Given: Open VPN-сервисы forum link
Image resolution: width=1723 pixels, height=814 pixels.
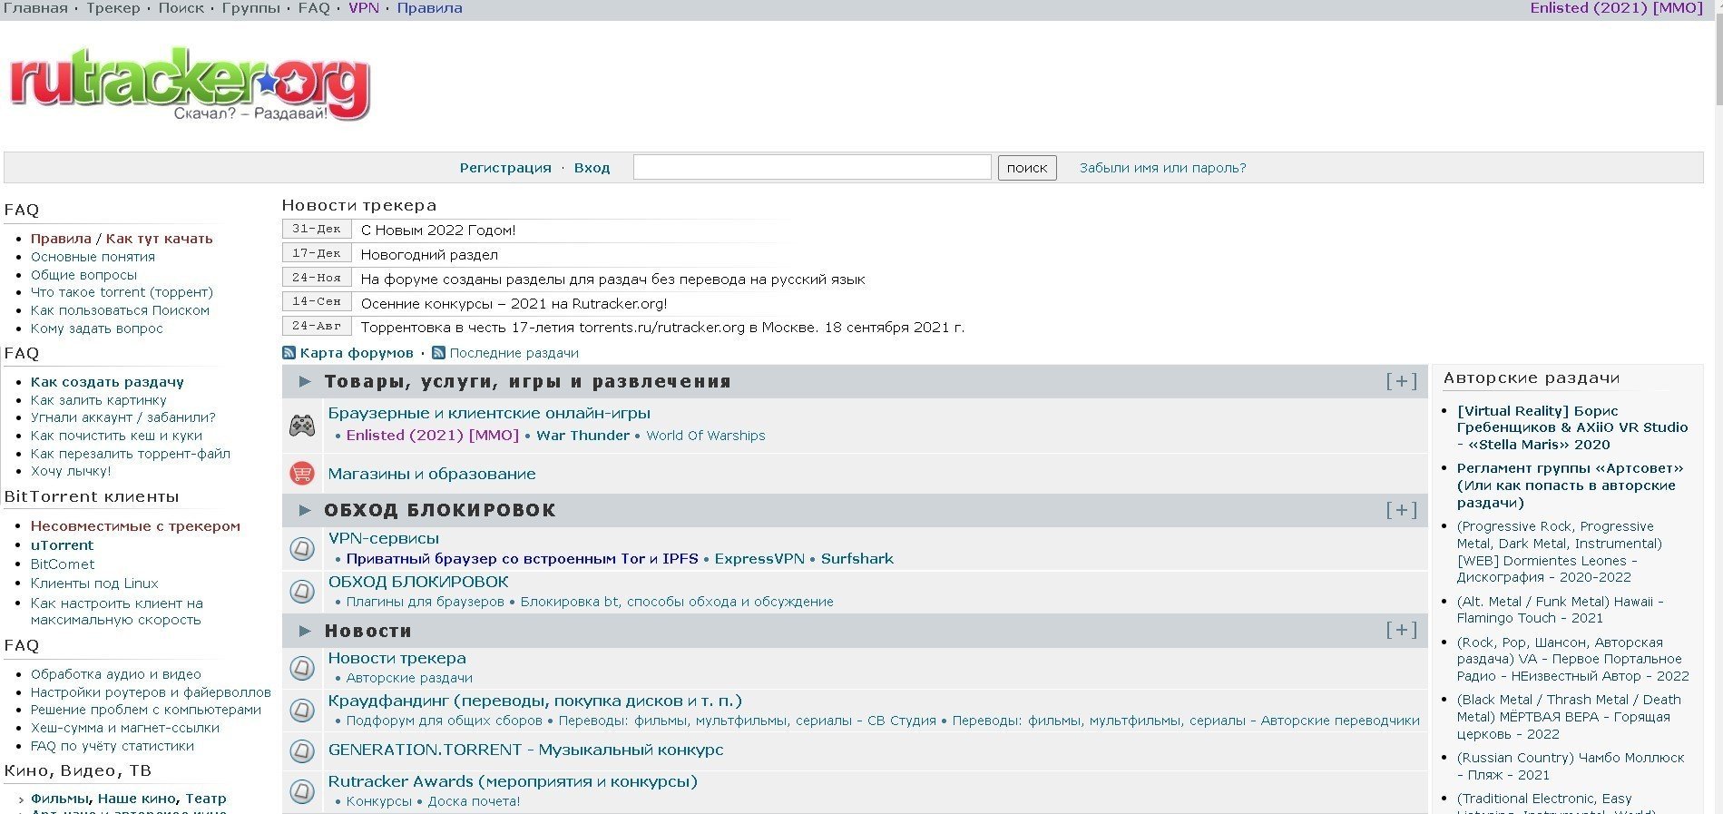Looking at the screenshot, I should pyautogui.click(x=384, y=538).
